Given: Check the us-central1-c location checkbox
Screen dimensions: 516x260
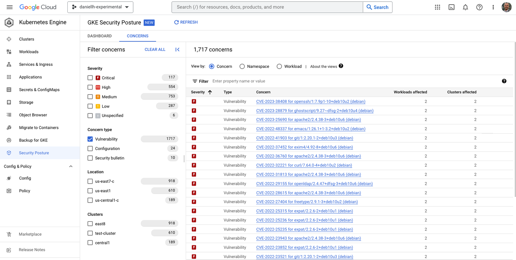Looking at the screenshot, I should coord(90,200).
